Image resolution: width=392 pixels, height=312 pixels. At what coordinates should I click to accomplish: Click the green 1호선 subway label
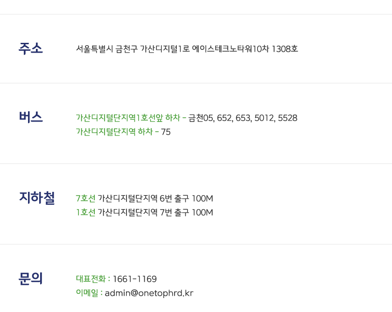(85, 212)
